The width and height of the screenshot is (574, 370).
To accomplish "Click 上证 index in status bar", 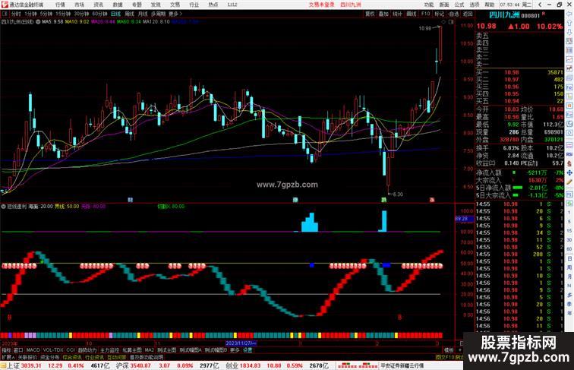I will coord(14,365).
